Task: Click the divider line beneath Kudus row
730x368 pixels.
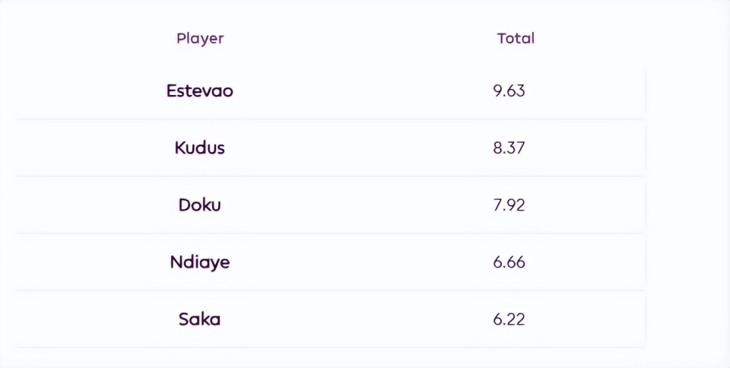Action: (331, 176)
